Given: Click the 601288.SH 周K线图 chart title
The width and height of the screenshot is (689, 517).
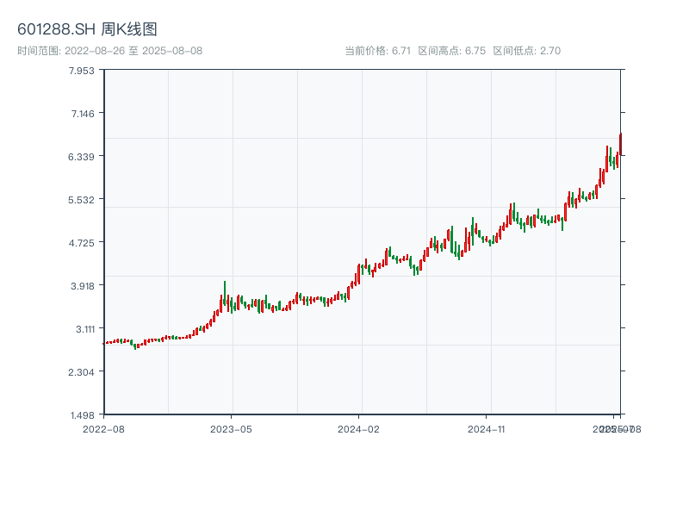Looking at the screenshot, I should coord(87,30).
